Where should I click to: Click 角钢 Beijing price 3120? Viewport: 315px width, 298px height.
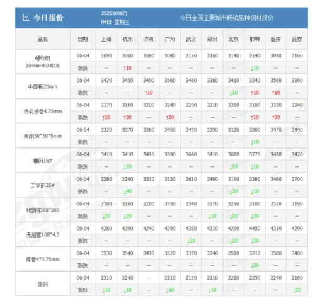coord(233,130)
